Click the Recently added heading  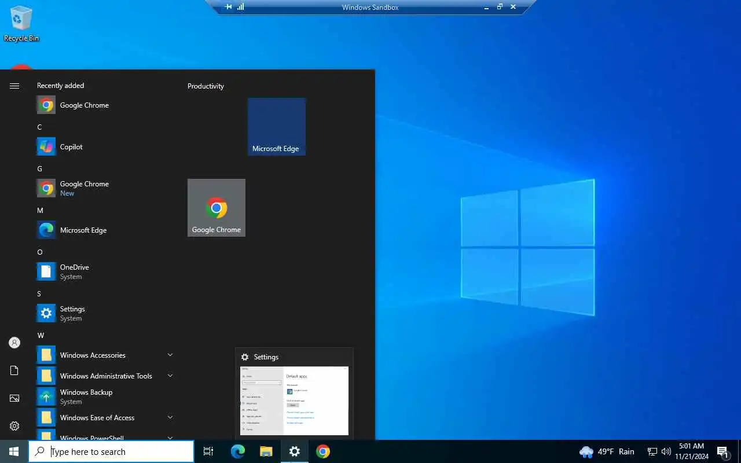point(60,86)
